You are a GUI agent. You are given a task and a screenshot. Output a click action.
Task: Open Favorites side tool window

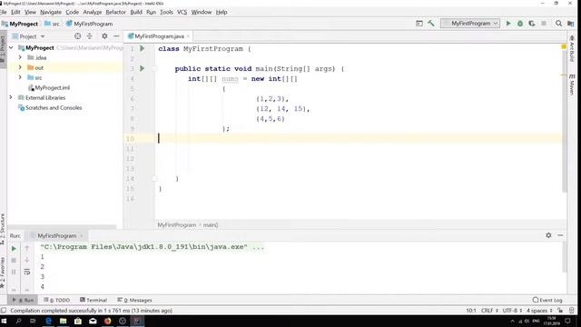tap(3, 272)
